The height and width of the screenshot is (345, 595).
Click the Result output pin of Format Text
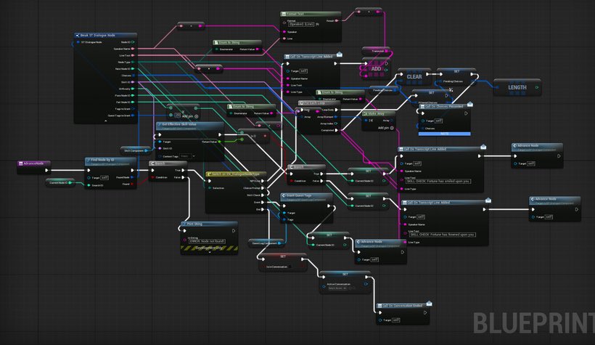pos(336,21)
